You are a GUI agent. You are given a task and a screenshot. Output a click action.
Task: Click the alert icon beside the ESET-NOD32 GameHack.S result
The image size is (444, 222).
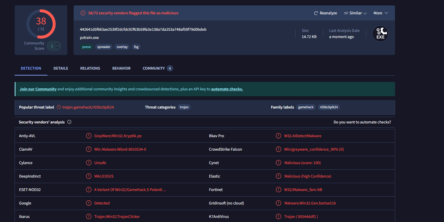[x=88, y=190]
